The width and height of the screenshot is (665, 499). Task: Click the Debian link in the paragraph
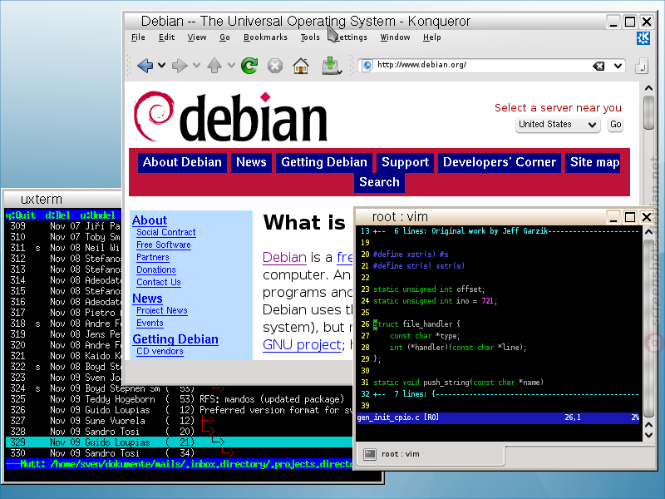point(284,258)
